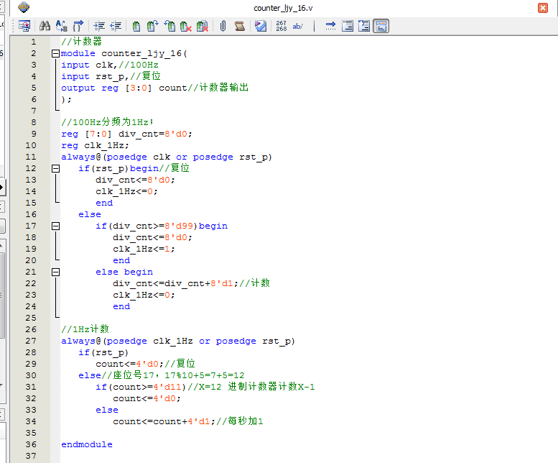The image size is (558, 463).
Task: Click the analyze current file icon
Action: (x=261, y=26)
